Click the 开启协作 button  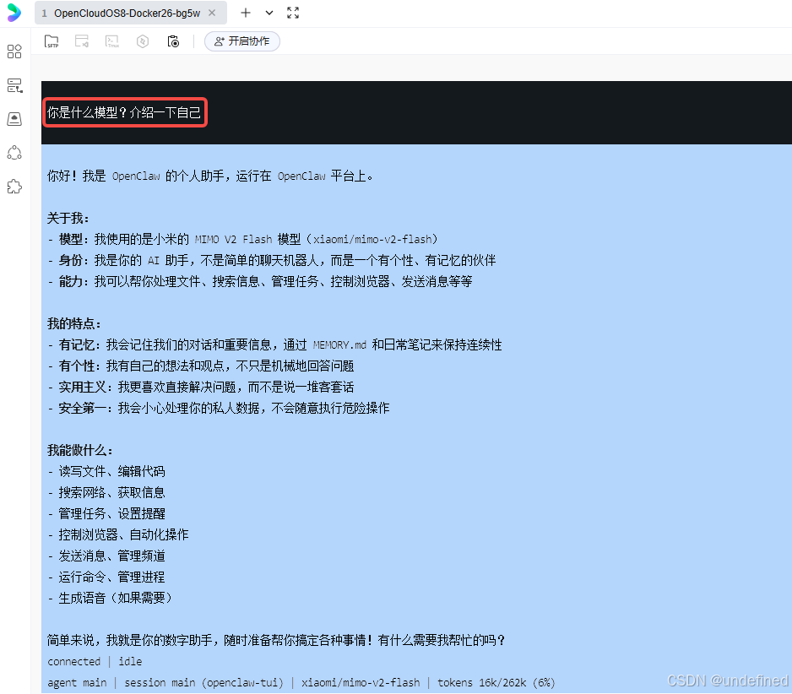point(242,41)
